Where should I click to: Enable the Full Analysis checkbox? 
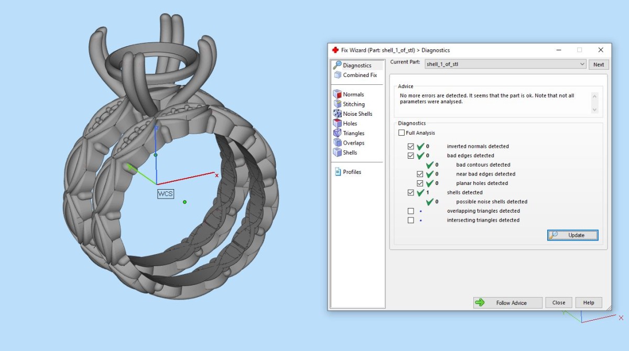[x=402, y=133]
